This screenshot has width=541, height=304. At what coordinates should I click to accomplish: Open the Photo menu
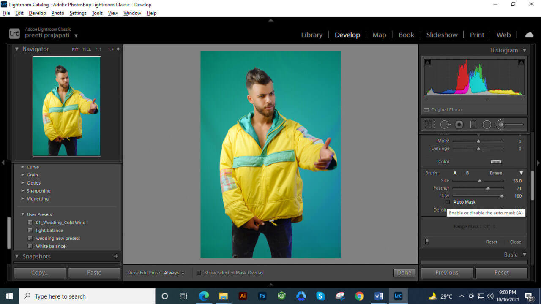[57, 13]
